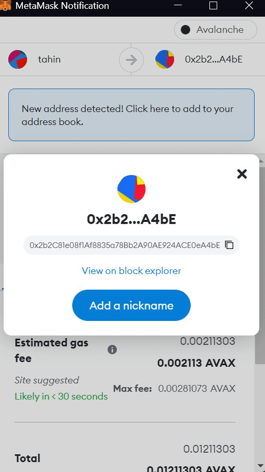
Task: Click the recipient avatar in the header
Action: pyautogui.click(x=165, y=59)
